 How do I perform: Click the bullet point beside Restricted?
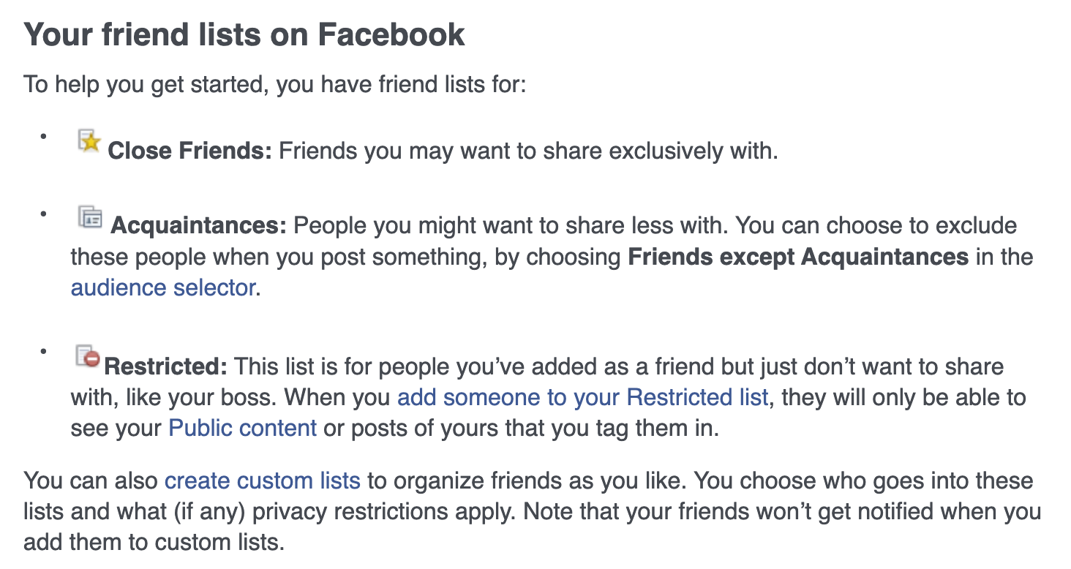44,352
